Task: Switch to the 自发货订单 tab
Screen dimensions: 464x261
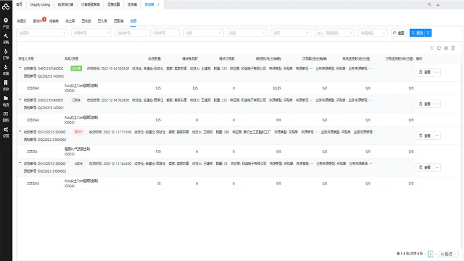Action: [x=66, y=5]
